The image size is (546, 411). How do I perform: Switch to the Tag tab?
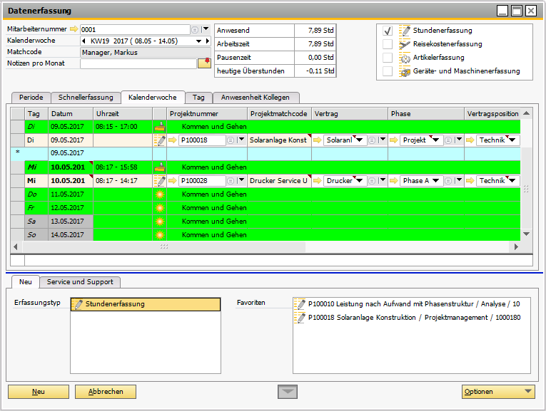(x=198, y=98)
